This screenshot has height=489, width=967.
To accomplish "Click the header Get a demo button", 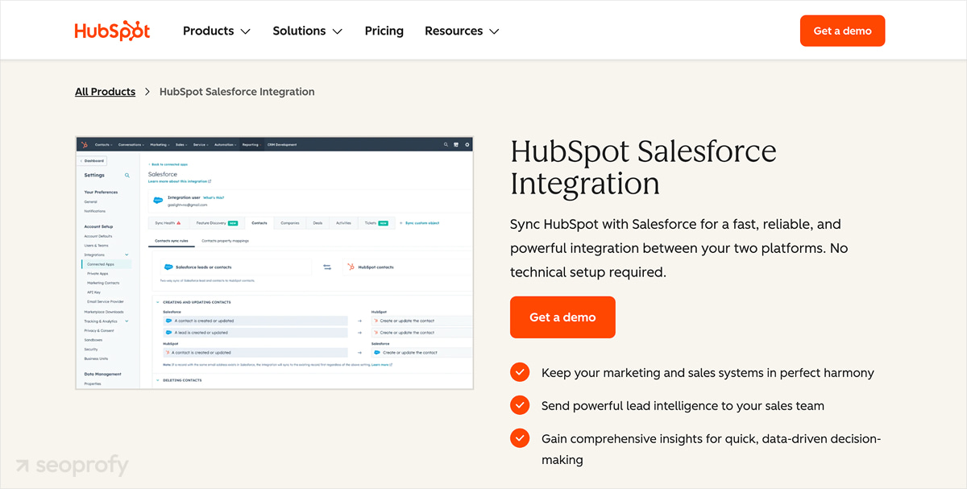I will pyautogui.click(x=842, y=31).
